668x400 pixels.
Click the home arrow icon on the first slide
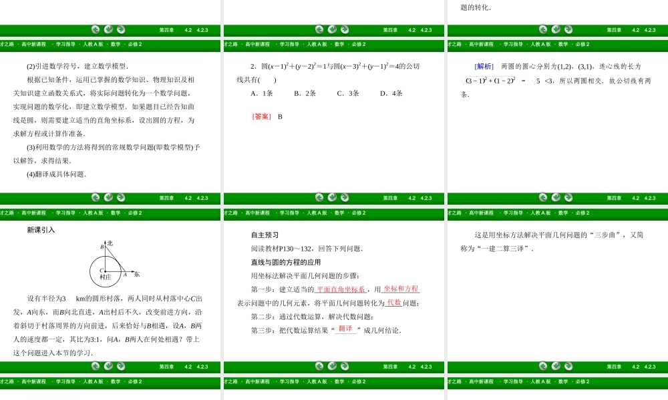(x=109, y=29)
